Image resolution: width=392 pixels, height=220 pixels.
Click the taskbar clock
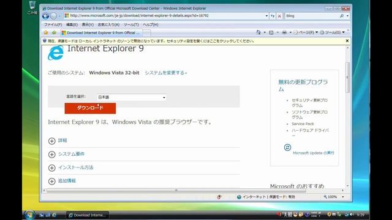point(361,215)
